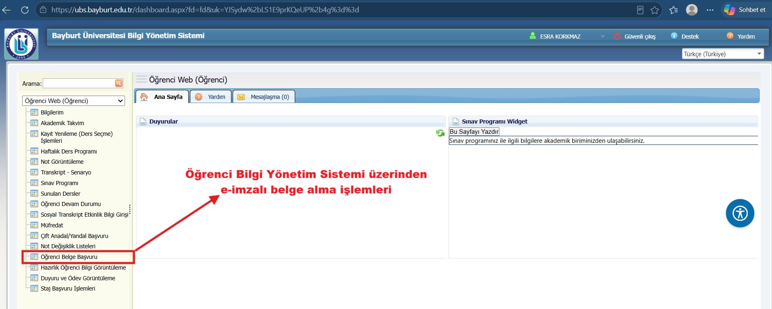This screenshot has height=309, width=772.
Task: Switch to the Ana Sayfa tab
Action: tap(162, 97)
